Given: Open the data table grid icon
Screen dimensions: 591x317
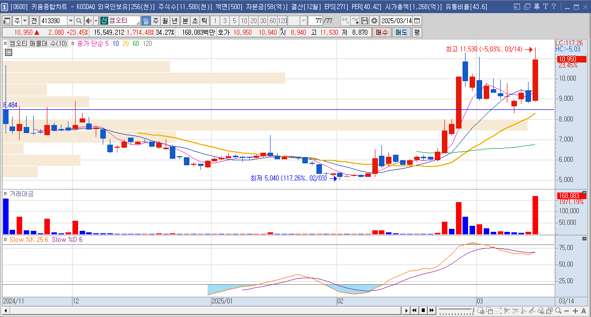Looking at the screenshot, I should 8,52.
